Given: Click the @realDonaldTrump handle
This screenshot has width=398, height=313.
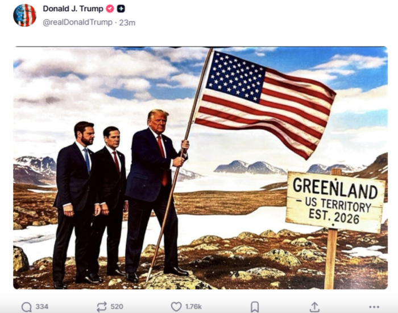Looking at the screenshot, I should (78, 22).
